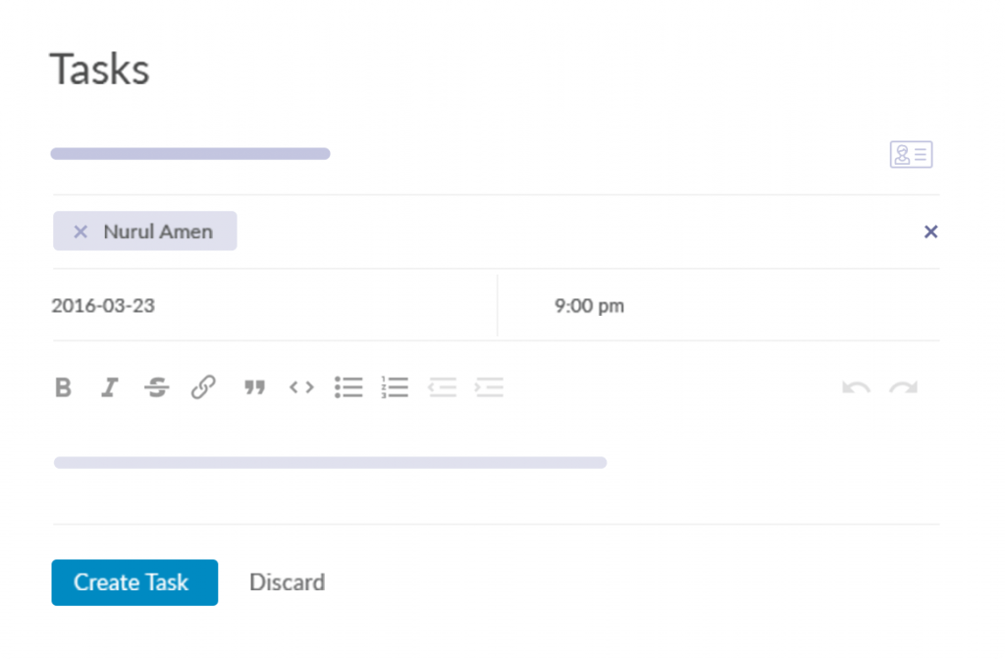Start a bulleted list
The width and height of the screenshot is (1005, 659).
[x=348, y=387]
